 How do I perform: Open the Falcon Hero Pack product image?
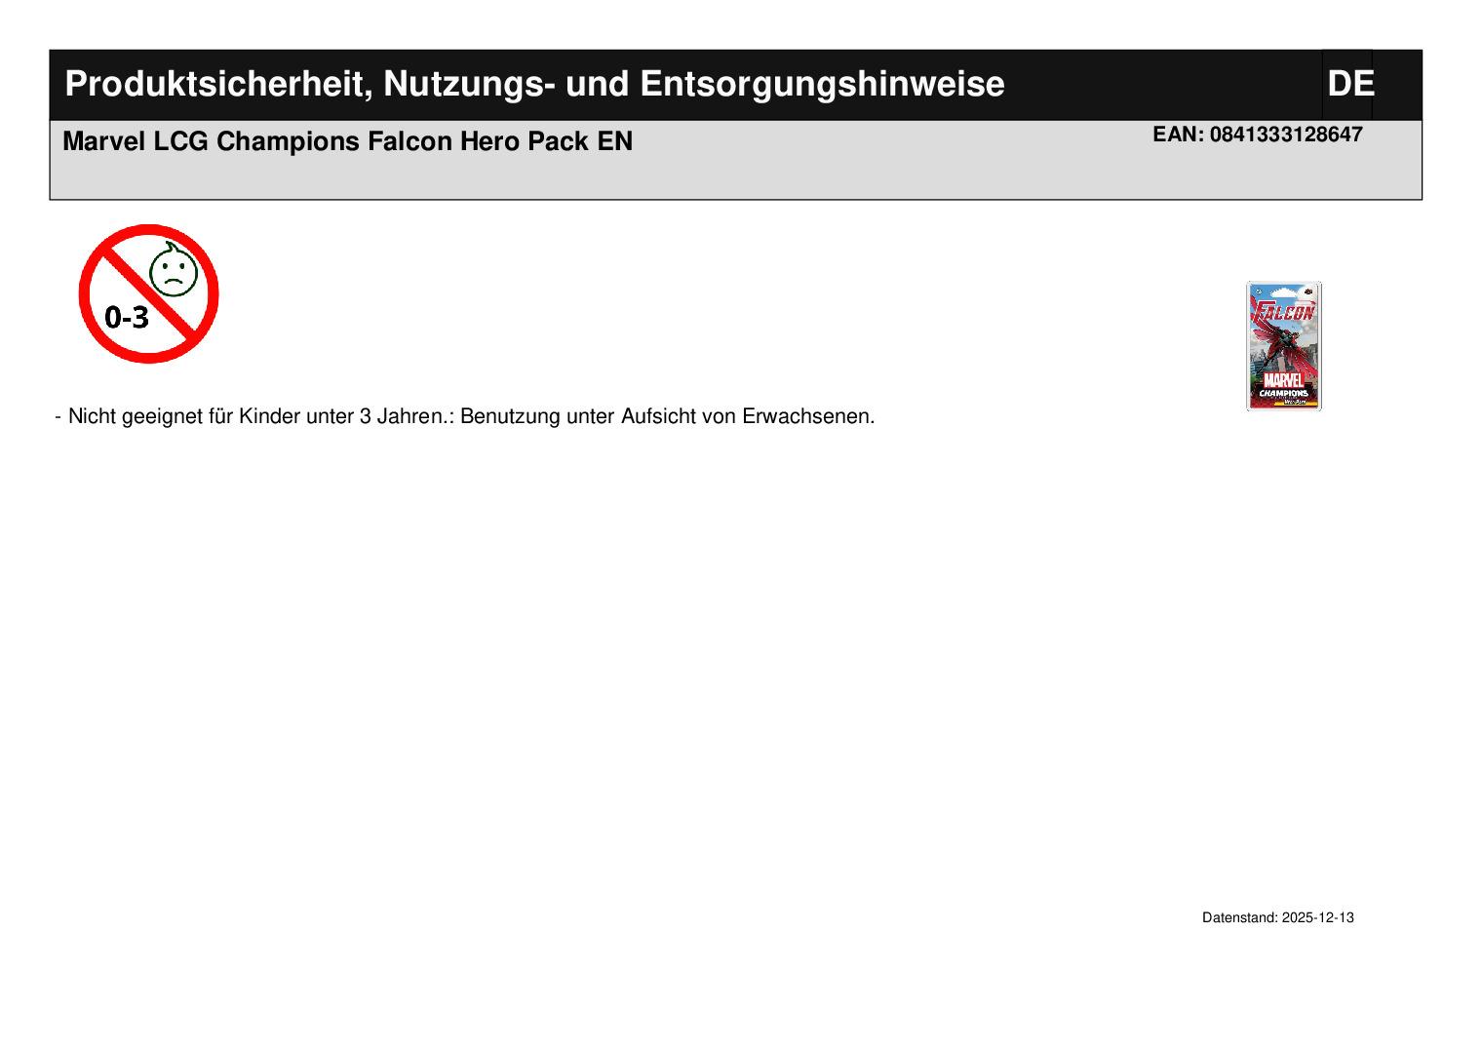[x=1283, y=346]
